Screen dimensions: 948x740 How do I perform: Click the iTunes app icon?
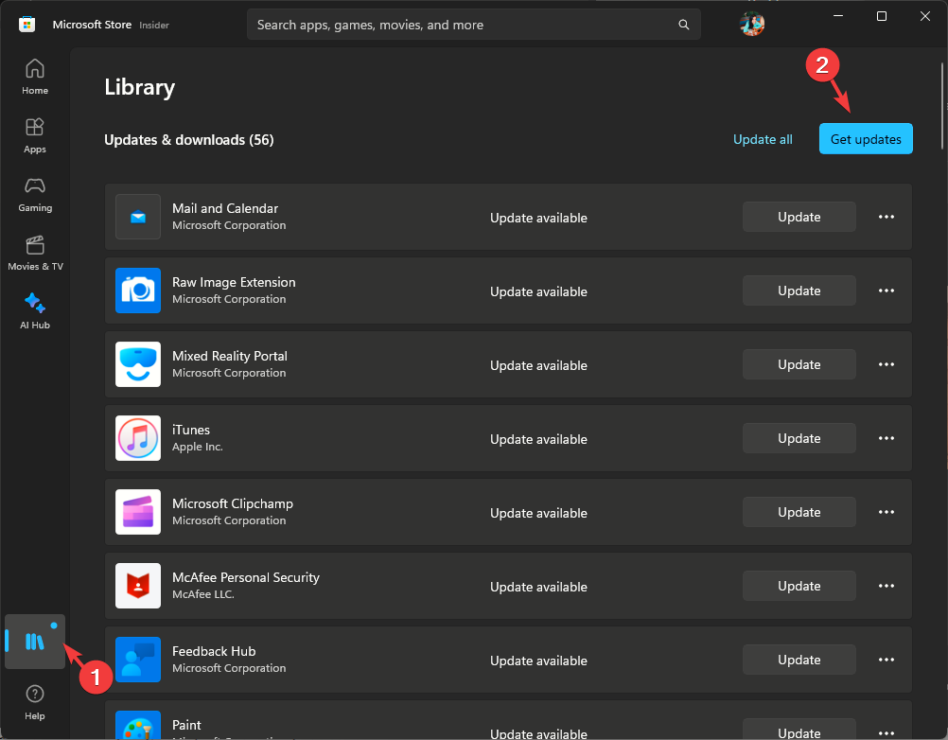tap(138, 438)
